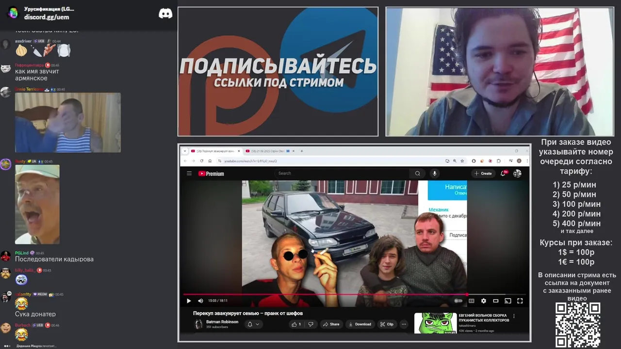Viewport: 621px width, 349px height.
Task: Toggle closed captions (CC) button
Action: (471, 301)
